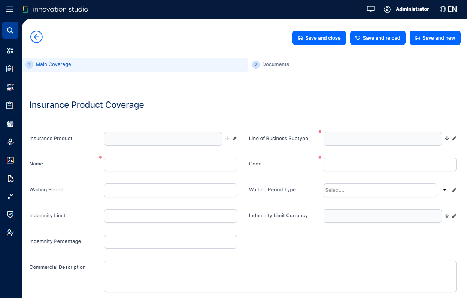Image resolution: width=467 pixels, height=298 pixels.
Task: Click the target icon in the left sidebar
Action: click(10, 124)
